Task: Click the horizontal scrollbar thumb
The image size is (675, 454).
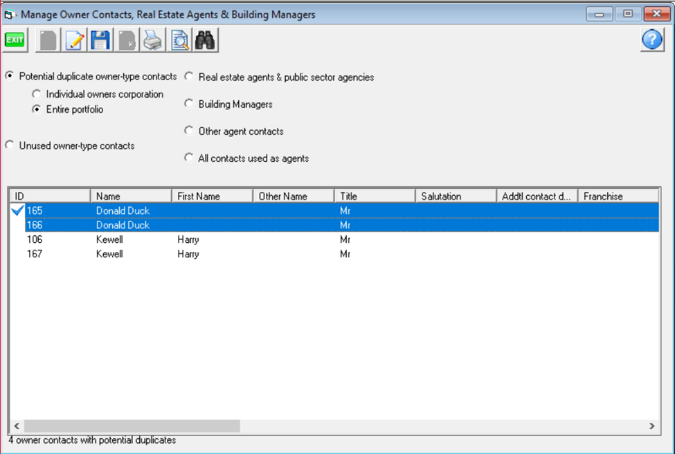Action: tap(132, 426)
